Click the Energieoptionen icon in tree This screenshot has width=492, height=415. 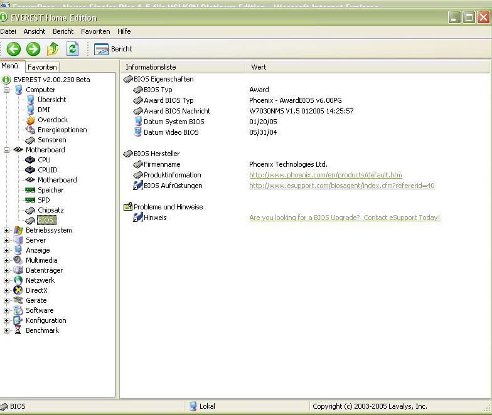pyautogui.click(x=30, y=130)
